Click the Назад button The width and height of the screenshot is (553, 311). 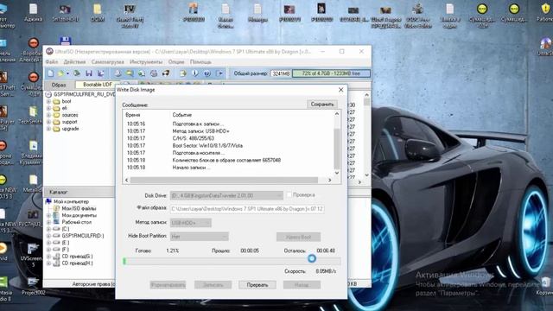[x=302, y=284]
